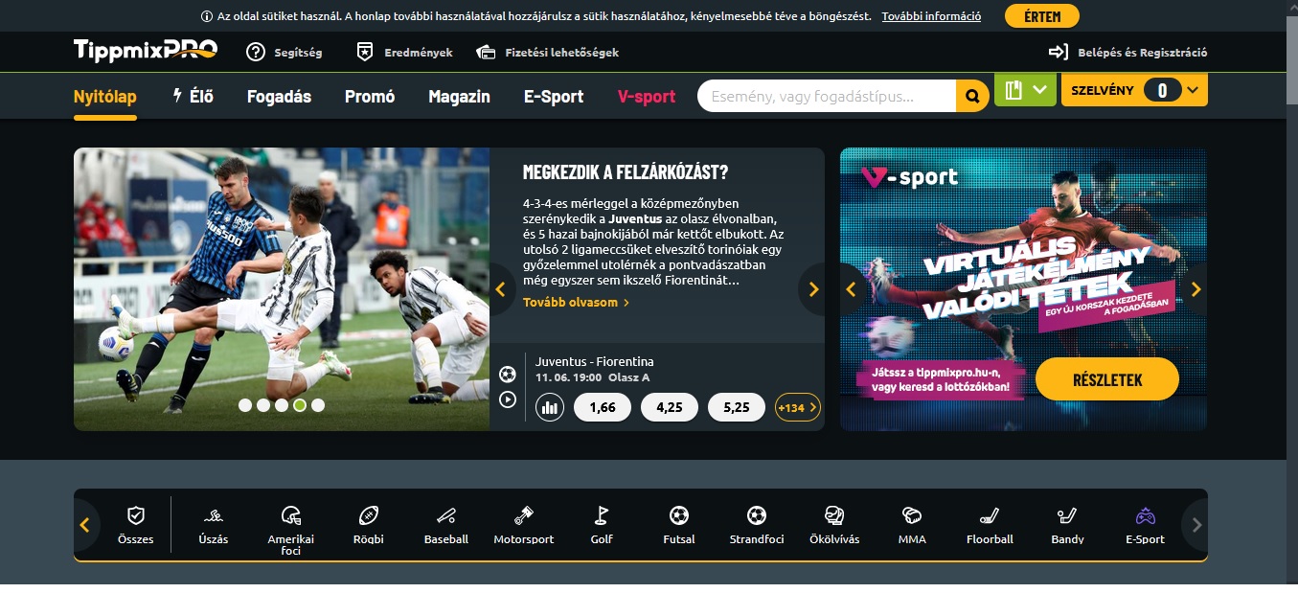Select the fifth carousel dot
1298x593 pixels.
[x=318, y=405]
